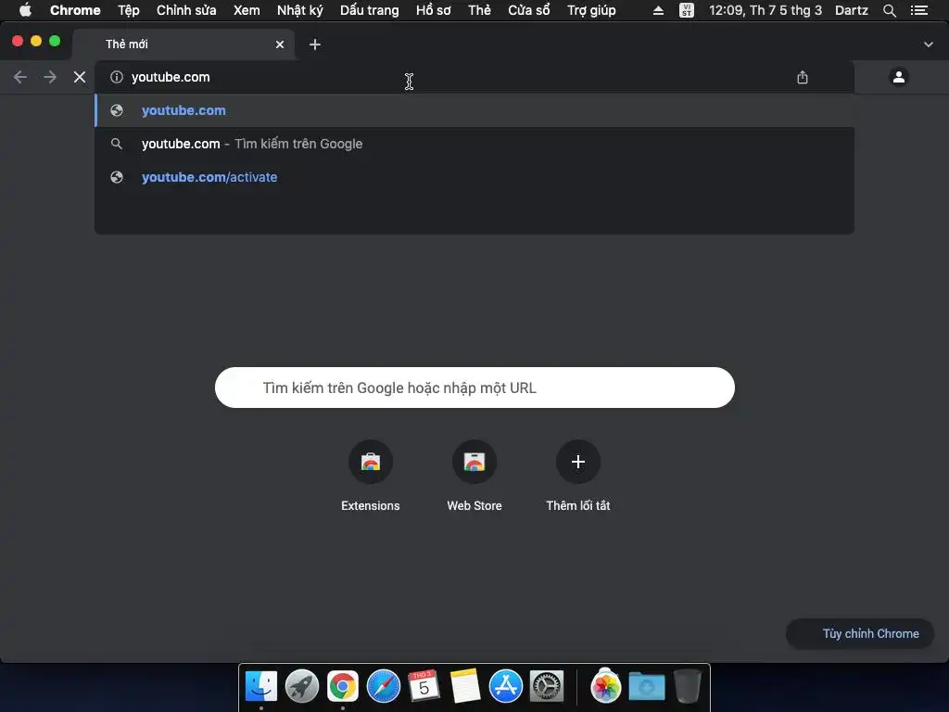Open System Preferences from the Dock
Image resolution: width=949 pixels, height=712 pixels.
pos(547,686)
